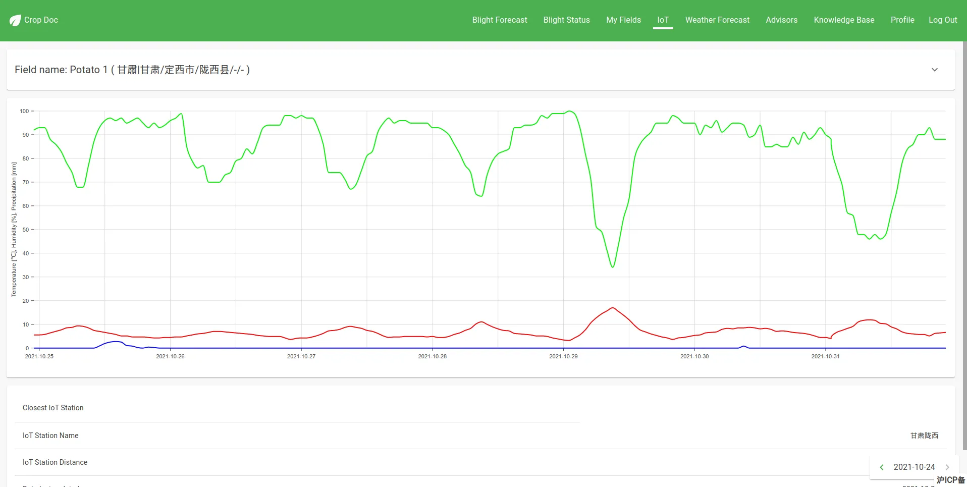Click the 2021-10-29 axis tick label
Screen dimensions: 967x487
tap(563, 356)
